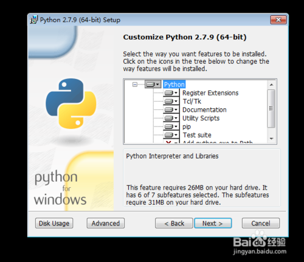This screenshot has height=262, width=304.
Task: Close the Python Setup window
Action: pos(278,19)
